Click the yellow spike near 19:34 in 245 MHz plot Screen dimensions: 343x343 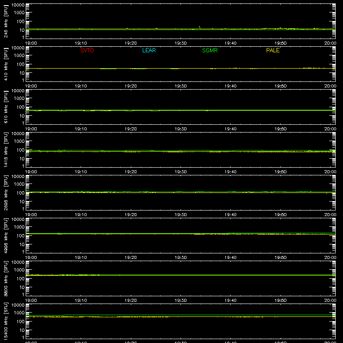click(199, 27)
